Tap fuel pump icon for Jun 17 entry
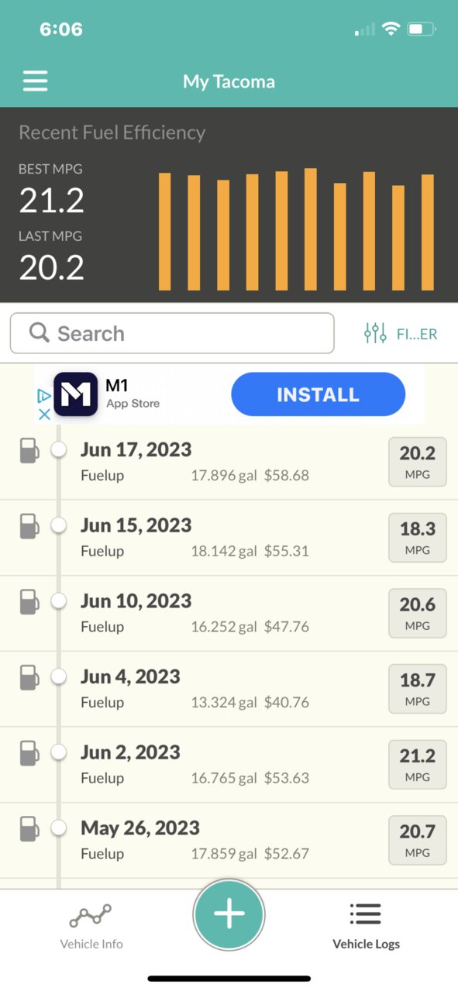The height and width of the screenshot is (991, 458). click(x=29, y=450)
